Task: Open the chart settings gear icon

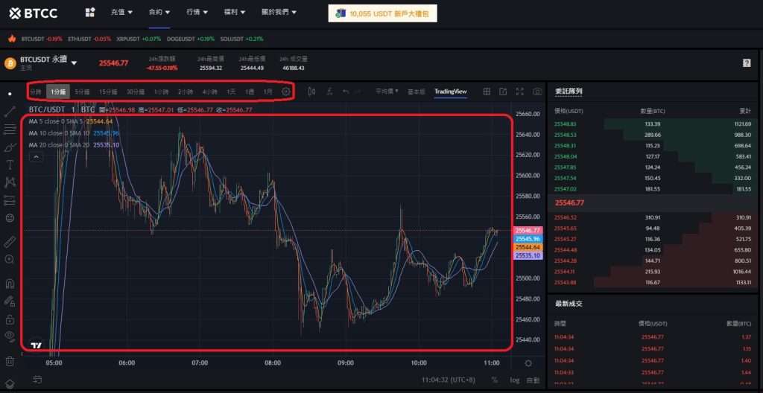Action: point(286,92)
